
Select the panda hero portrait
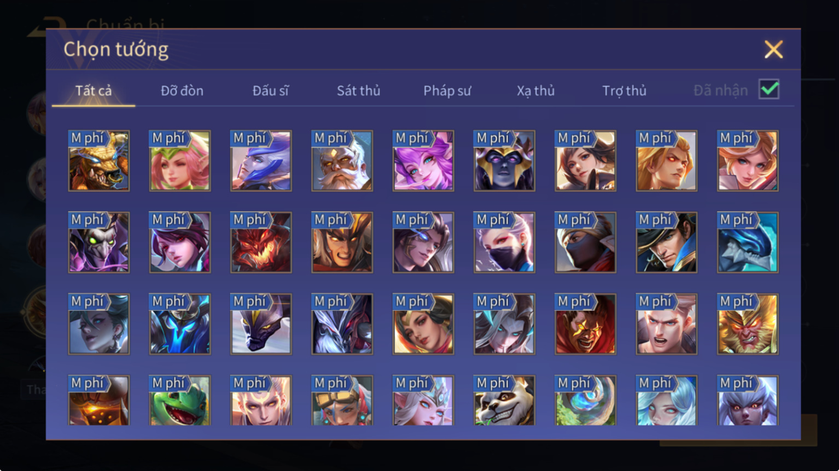click(504, 401)
